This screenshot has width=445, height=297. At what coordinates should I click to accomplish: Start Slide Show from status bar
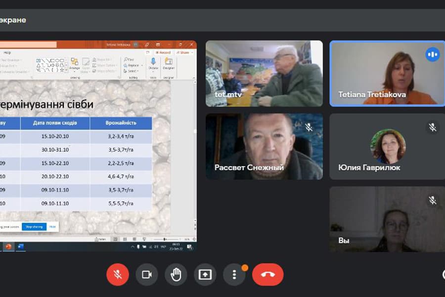(144, 239)
